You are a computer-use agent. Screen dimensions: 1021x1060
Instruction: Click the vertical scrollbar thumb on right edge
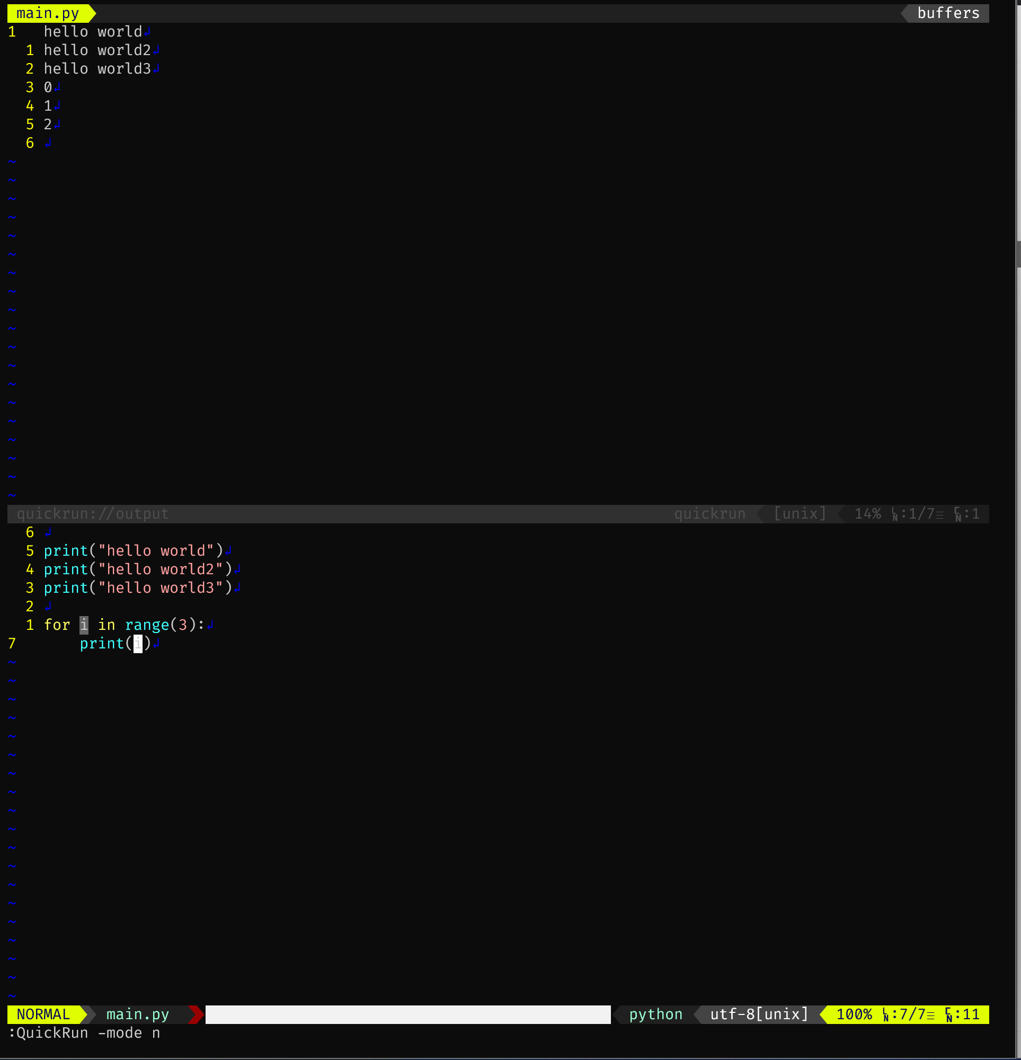coord(1018,254)
